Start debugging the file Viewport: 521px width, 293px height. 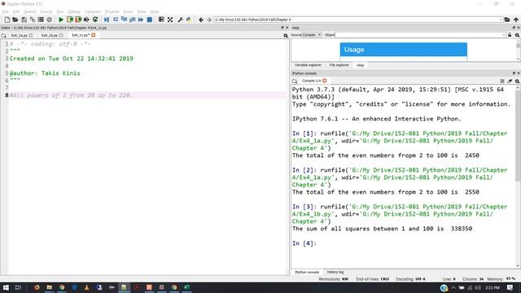tap(107, 20)
